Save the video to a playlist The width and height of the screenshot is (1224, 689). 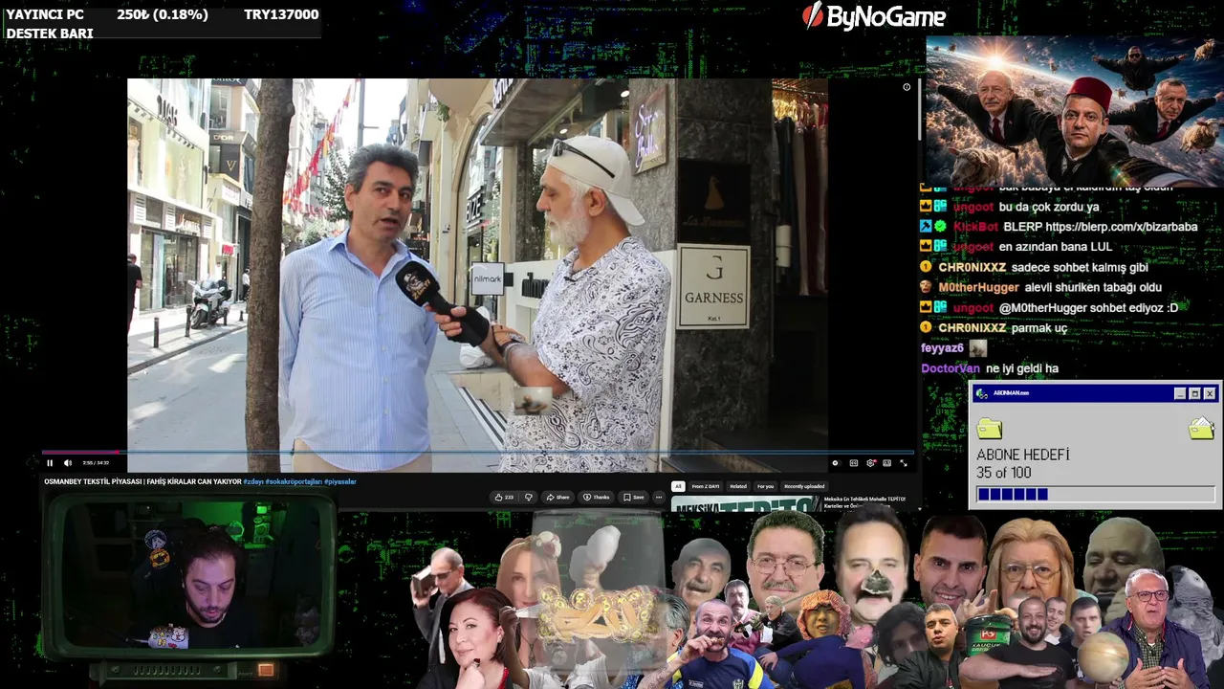633,498
